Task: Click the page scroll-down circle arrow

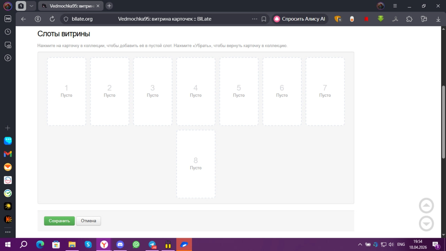Action: coord(426,224)
